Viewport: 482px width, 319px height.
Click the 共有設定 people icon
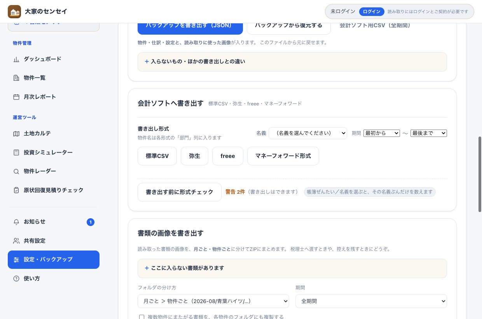click(x=16, y=241)
